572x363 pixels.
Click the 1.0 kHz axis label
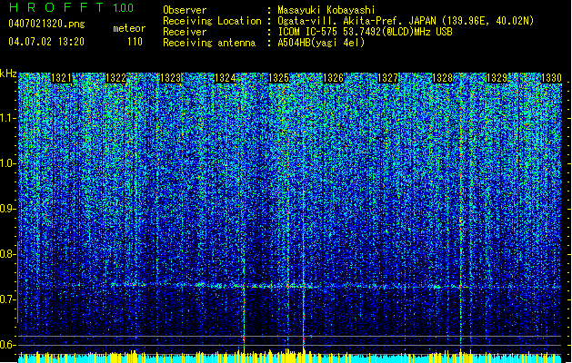pyautogui.click(x=8, y=163)
